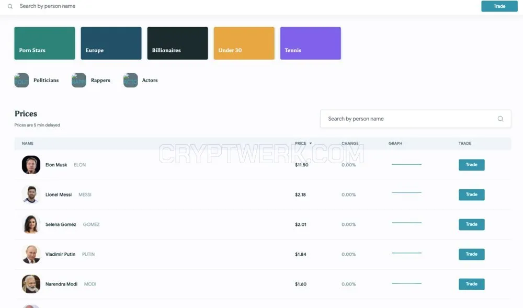The image size is (523, 308).
Task: Open the Selena Gomez name link
Action: pos(61,225)
